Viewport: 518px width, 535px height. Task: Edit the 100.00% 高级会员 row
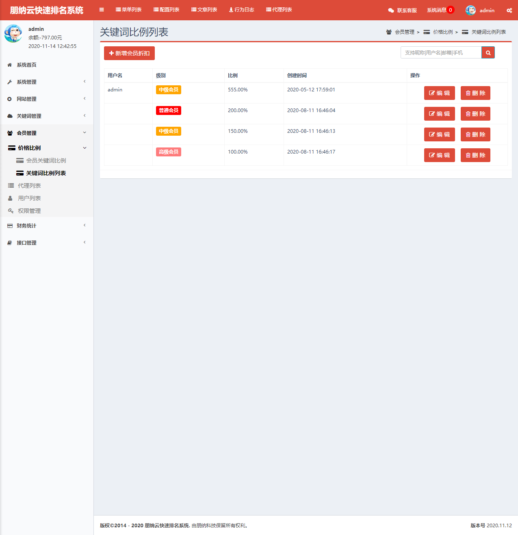[x=440, y=155]
